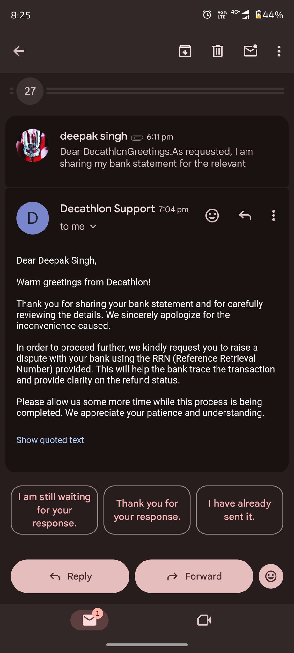Add emoji reaction to Decathlon Support message

212,216
